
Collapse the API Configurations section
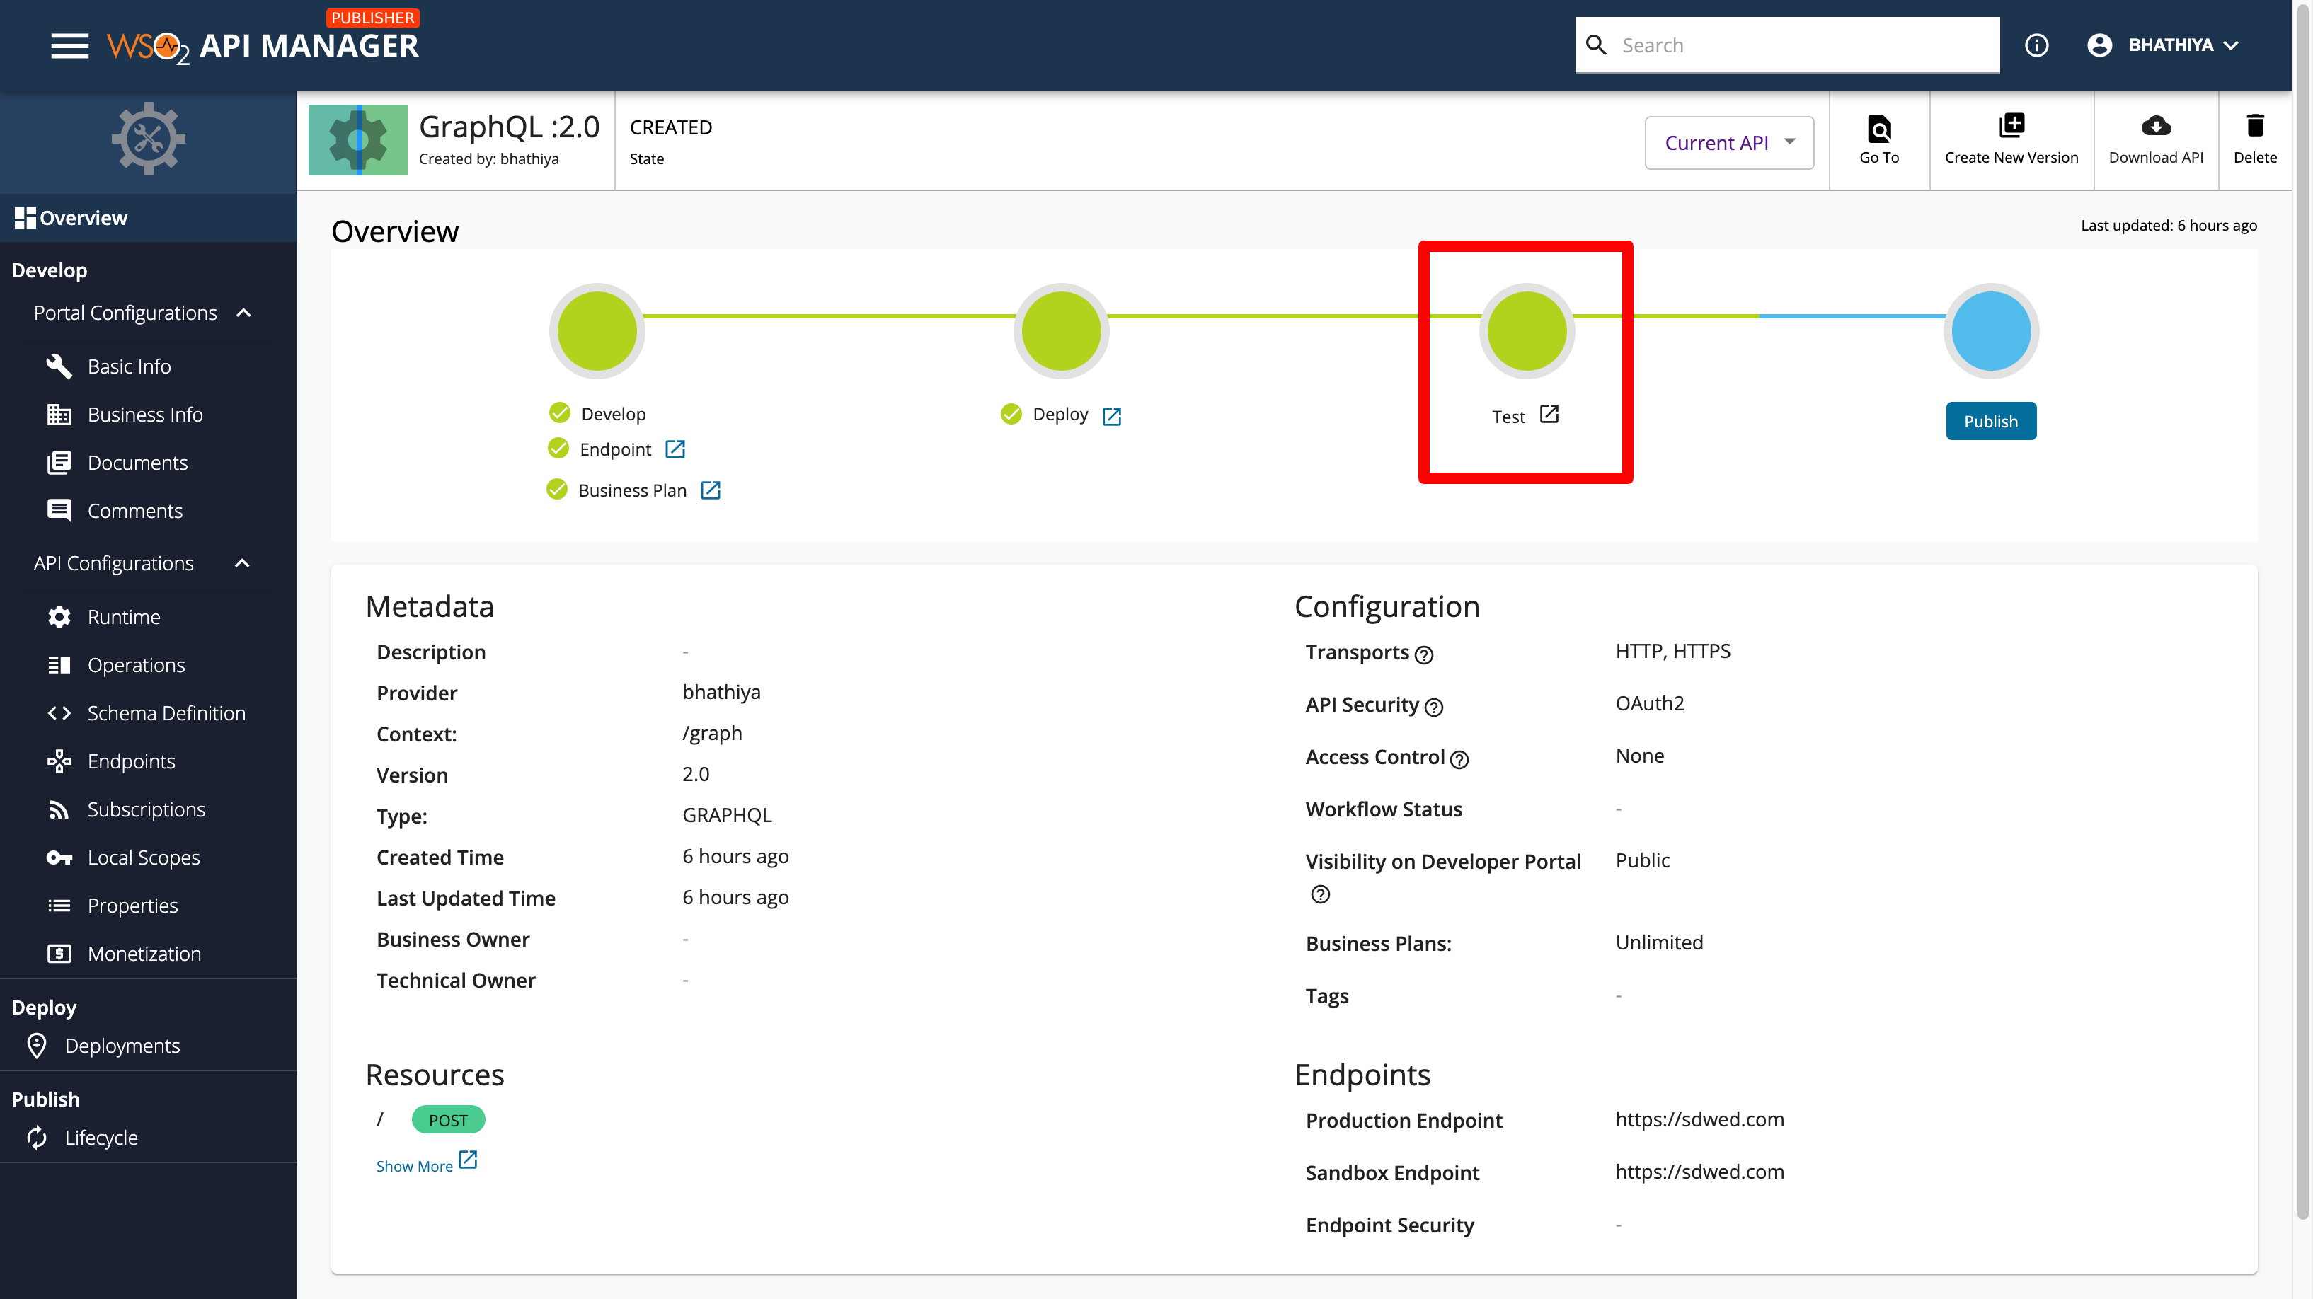[241, 563]
